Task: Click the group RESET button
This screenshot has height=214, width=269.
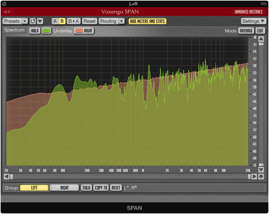Action: (116, 188)
